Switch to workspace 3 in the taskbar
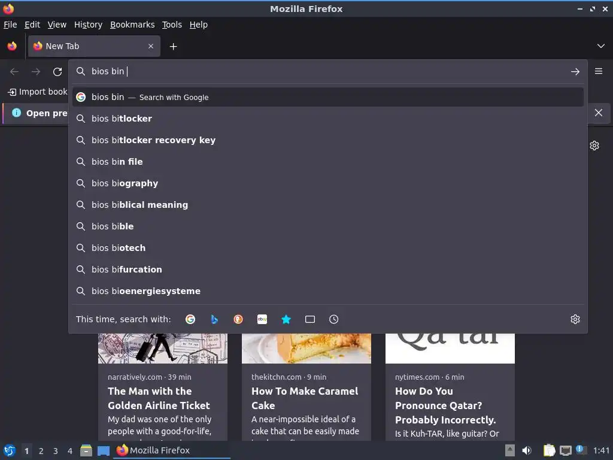Screen dimensions: 613x460 click(56, 451)
